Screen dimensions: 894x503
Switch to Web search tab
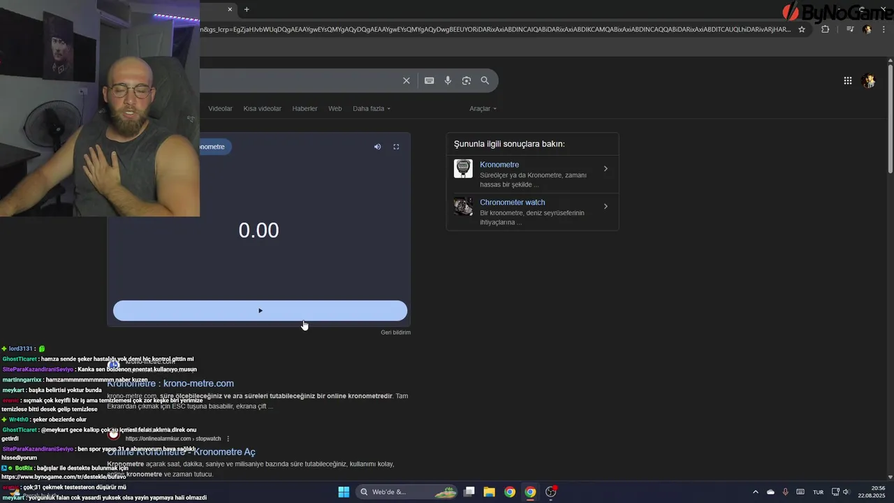click(x=335, y=108)
